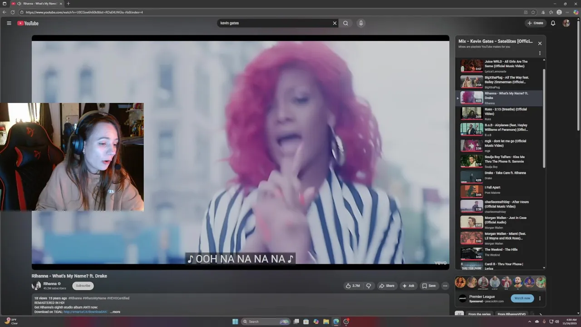Open the Premier League ad options menu
The image size is (581, 327).
540,298
